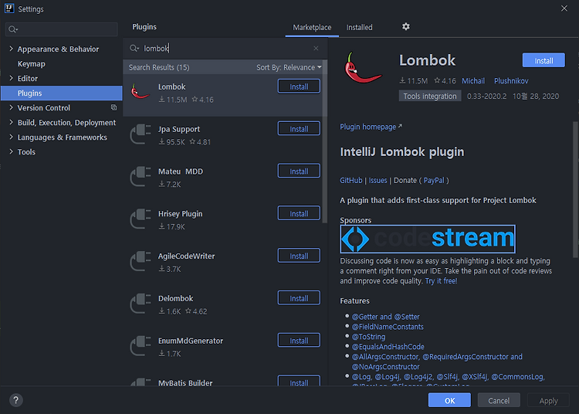Install the Hrisey Plugin
Screen dimensions: 579x414
click(299, 213)
